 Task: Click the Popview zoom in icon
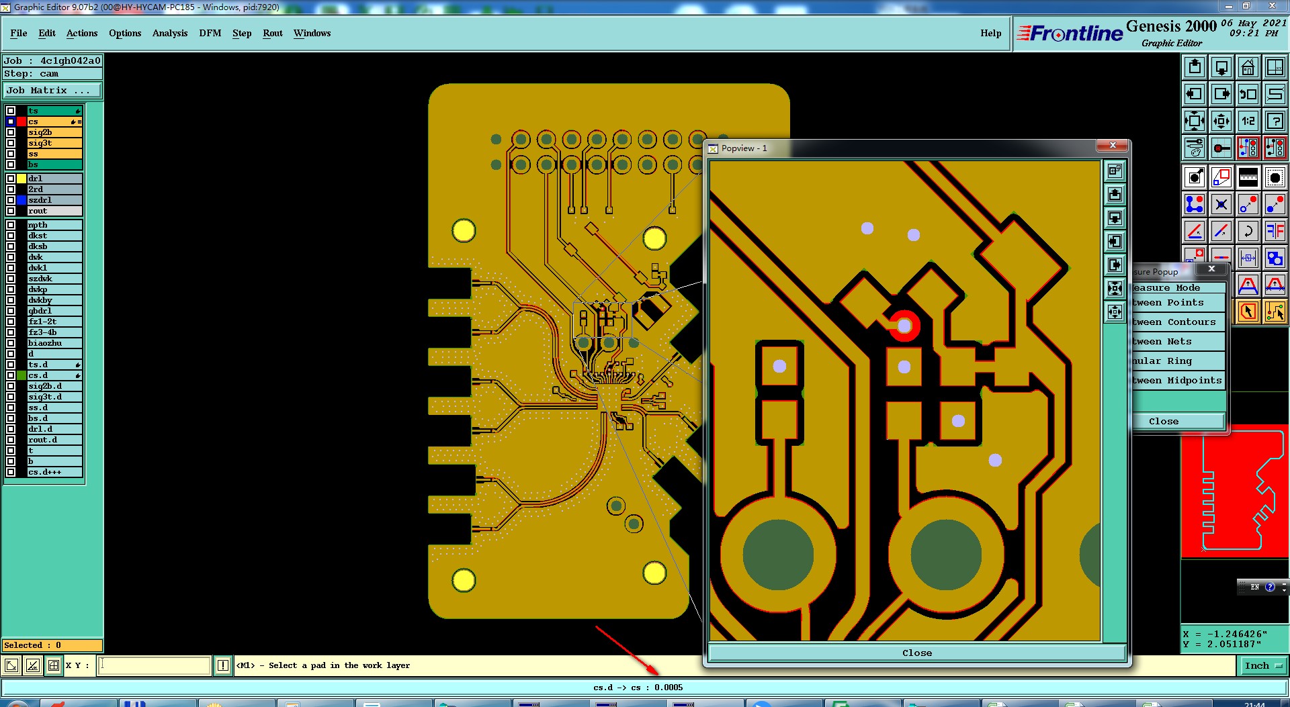tap(1115, 289)
